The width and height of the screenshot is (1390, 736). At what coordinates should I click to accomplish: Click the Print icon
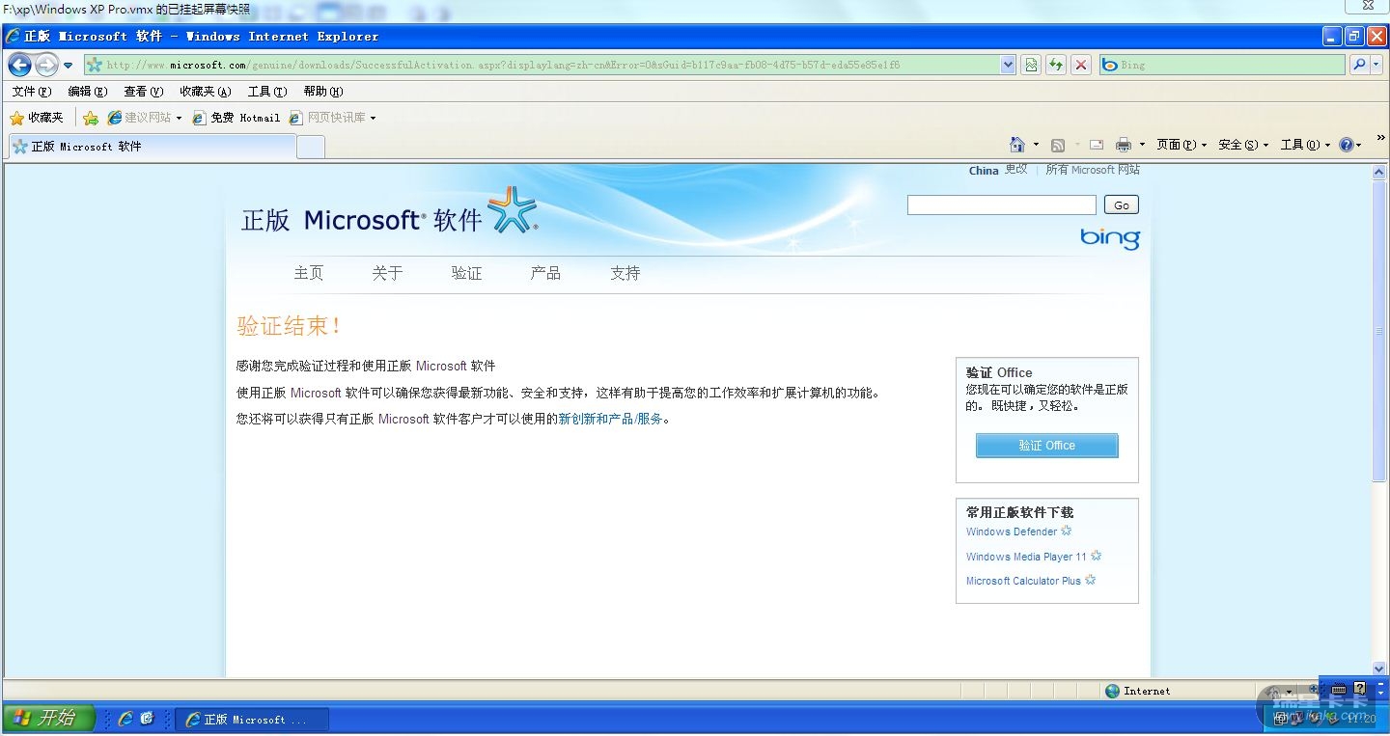click(x=1124, y=145)
